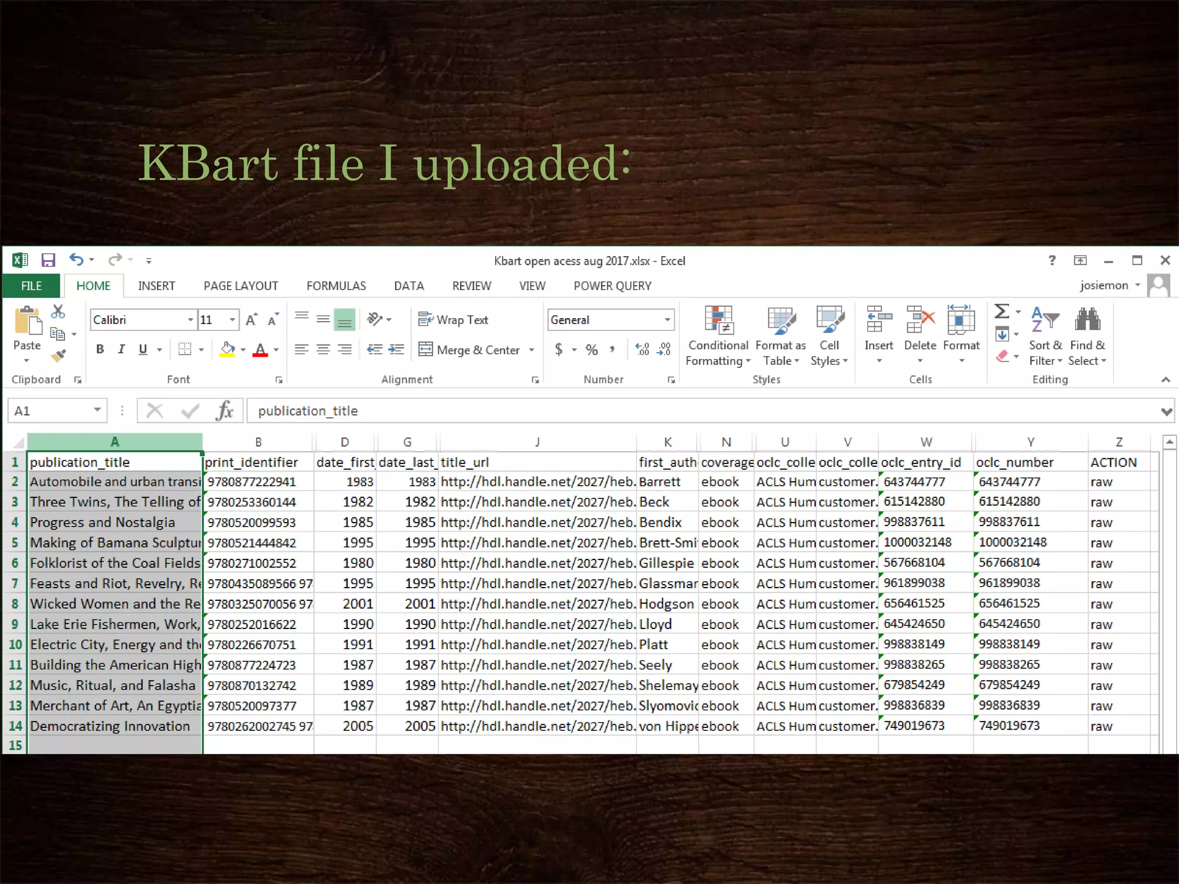
Task: Open the FILE tab
Action: point(31,286)
